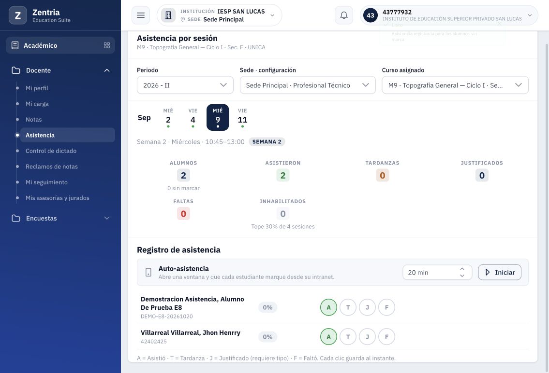549x373 pixels.
Task: Change the auto-asistencia 20 min duration
Action: 437,273
